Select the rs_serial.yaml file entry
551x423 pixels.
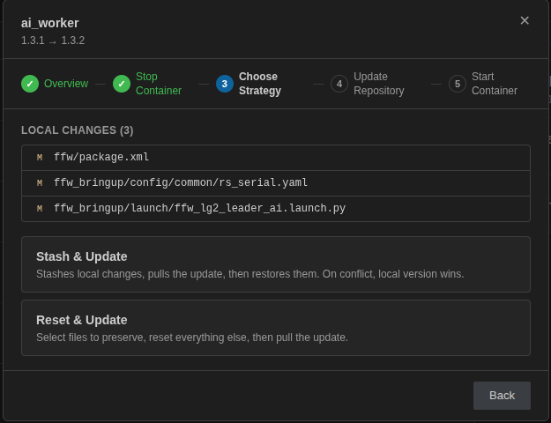(x=276, y=183)
